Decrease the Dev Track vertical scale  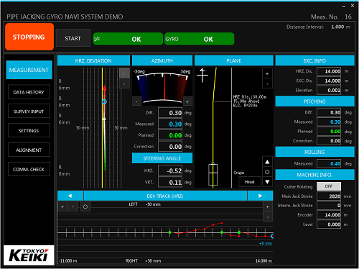tap(268, 217)
